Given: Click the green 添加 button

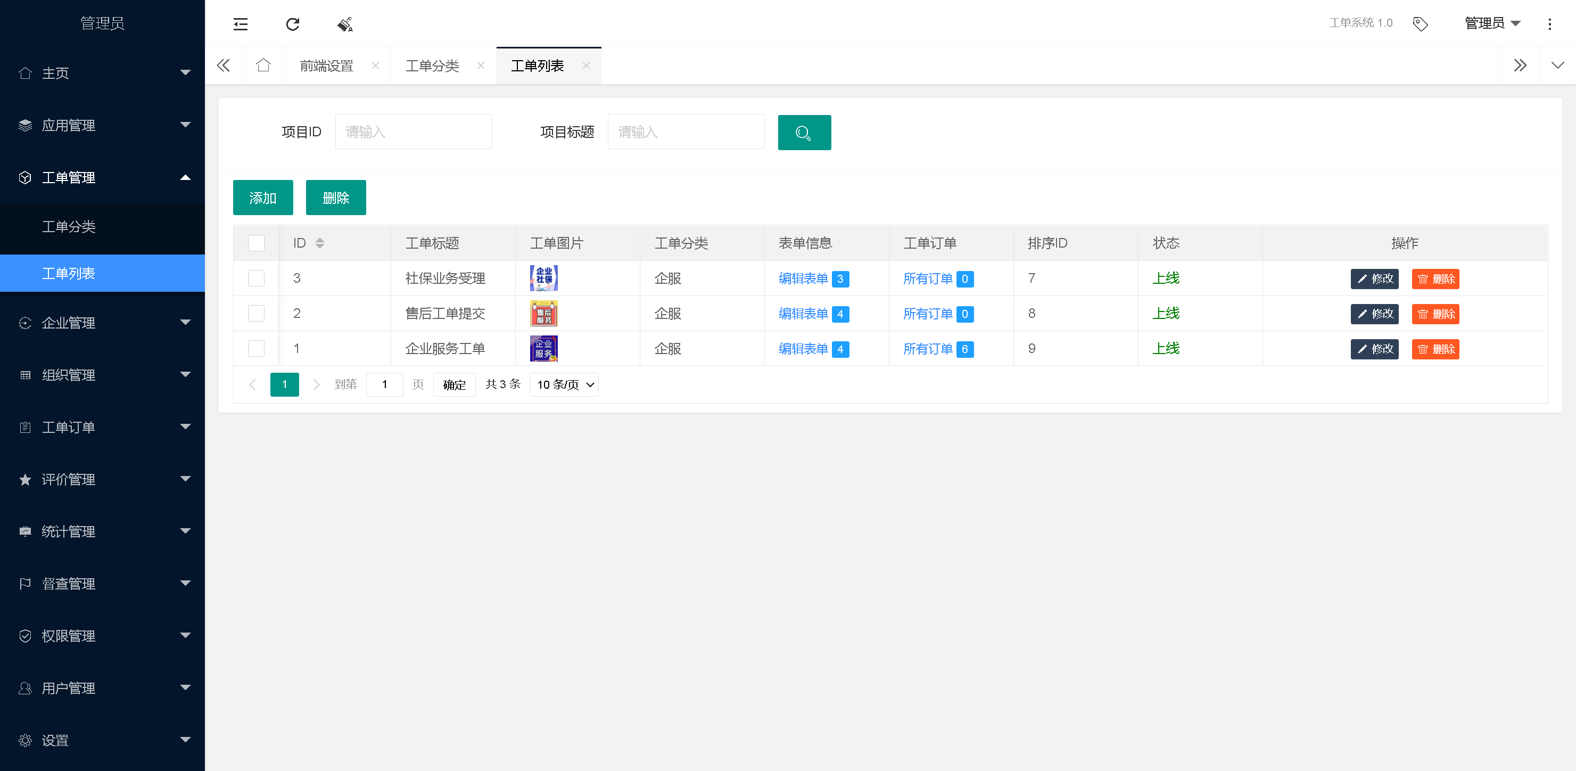Looking at the screenshot, I should 262,198.
